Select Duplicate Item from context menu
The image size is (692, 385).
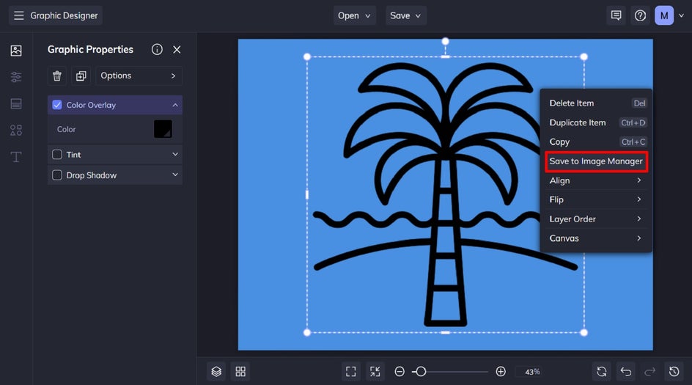pyautogui.click(x=578, y=122)
